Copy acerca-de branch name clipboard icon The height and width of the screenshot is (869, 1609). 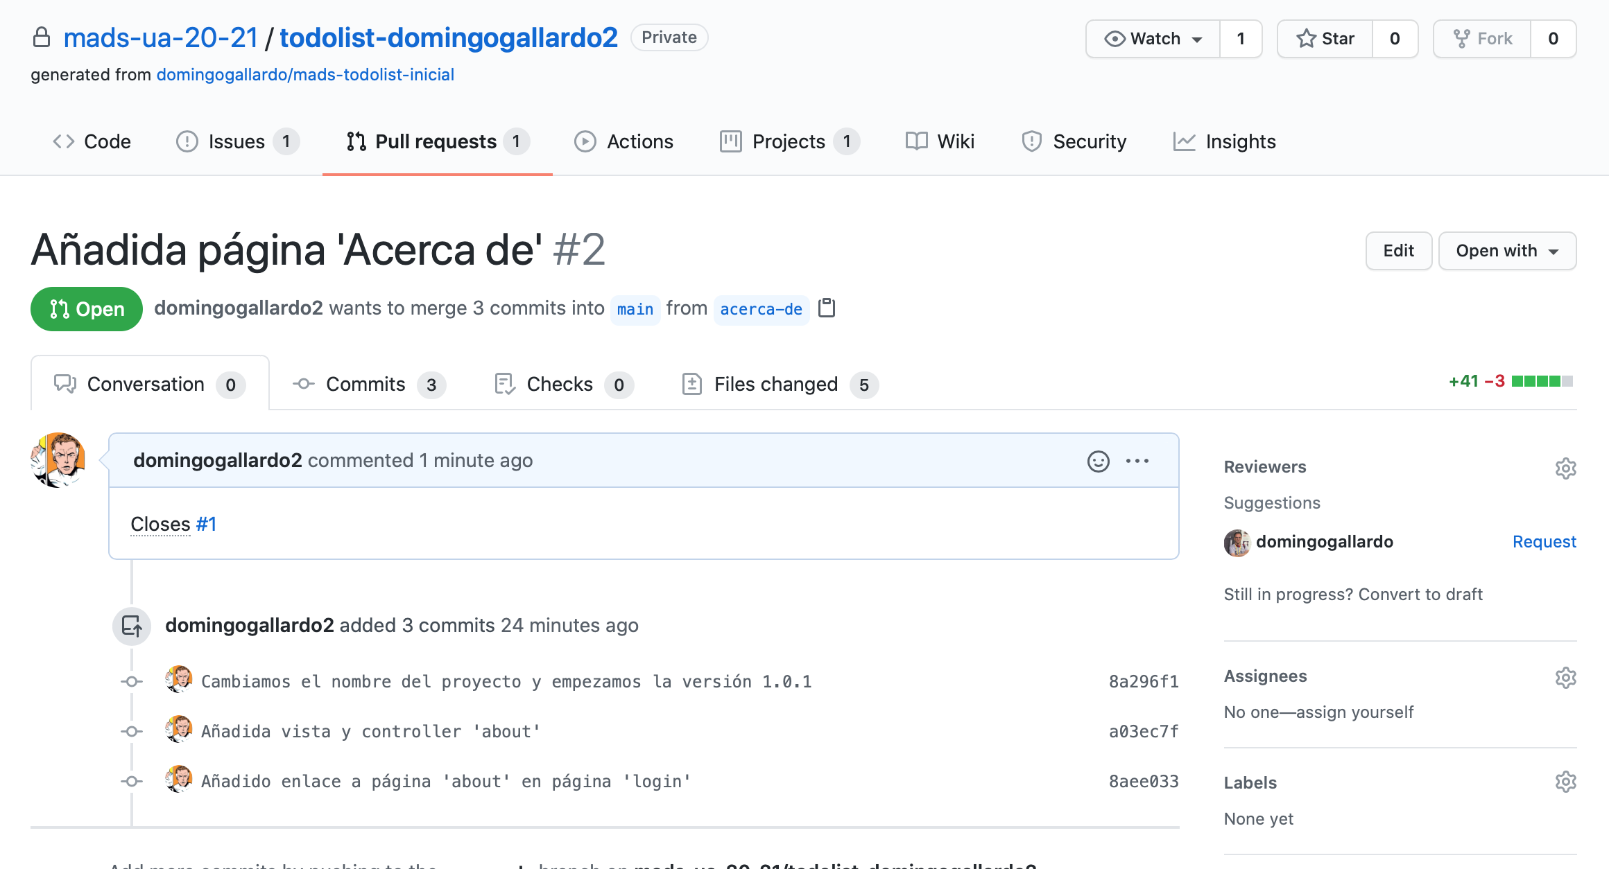(827, 308)
